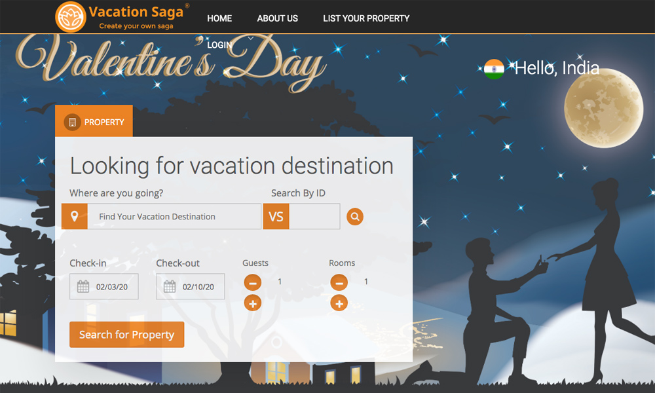Click the location pin icon
This screenshot has width=655, height=393.
(x=75, y=216)
